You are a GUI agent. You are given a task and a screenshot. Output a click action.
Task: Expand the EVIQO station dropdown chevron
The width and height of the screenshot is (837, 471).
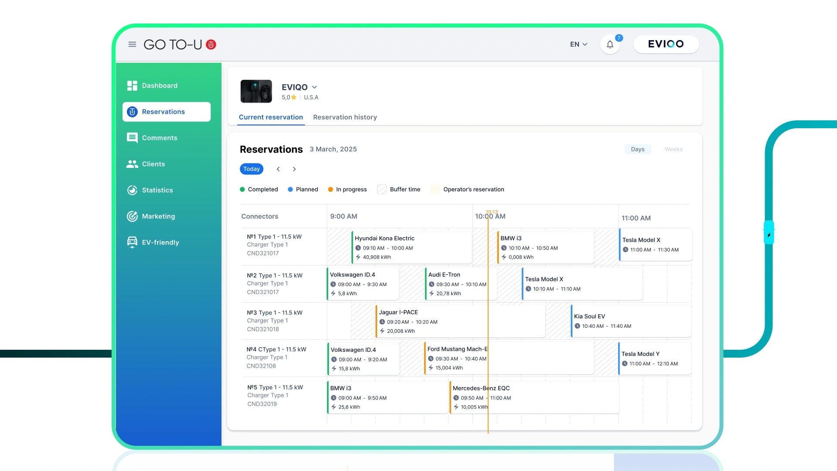pos(314,87)
